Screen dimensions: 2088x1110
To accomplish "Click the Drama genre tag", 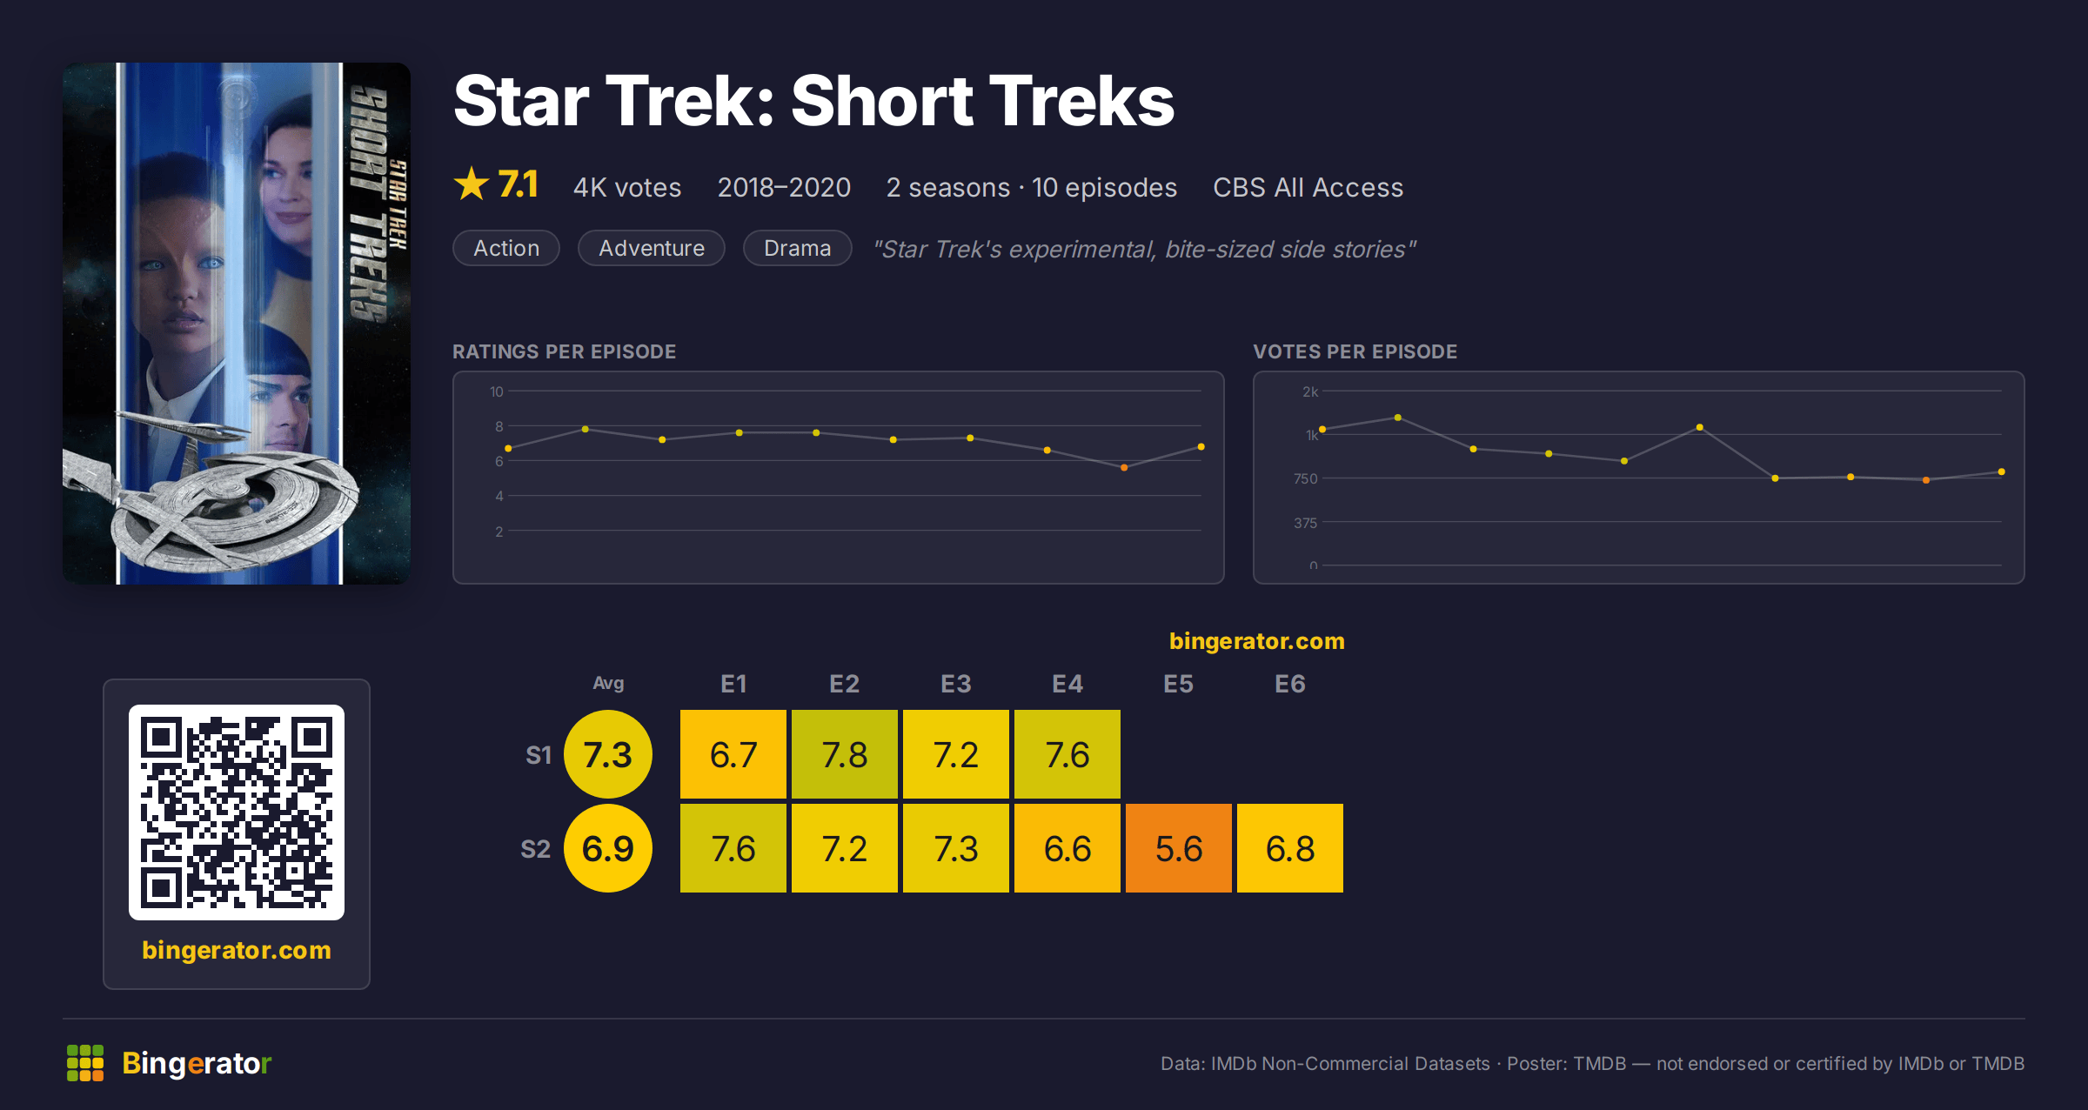I will (798, 248).
